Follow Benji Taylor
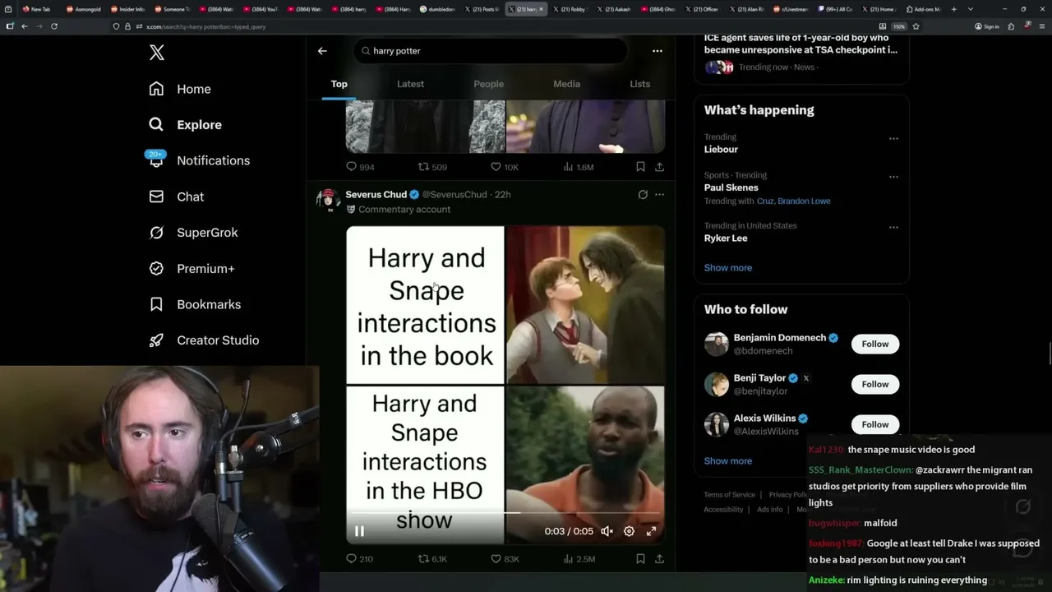 click(x=875, y=384)
